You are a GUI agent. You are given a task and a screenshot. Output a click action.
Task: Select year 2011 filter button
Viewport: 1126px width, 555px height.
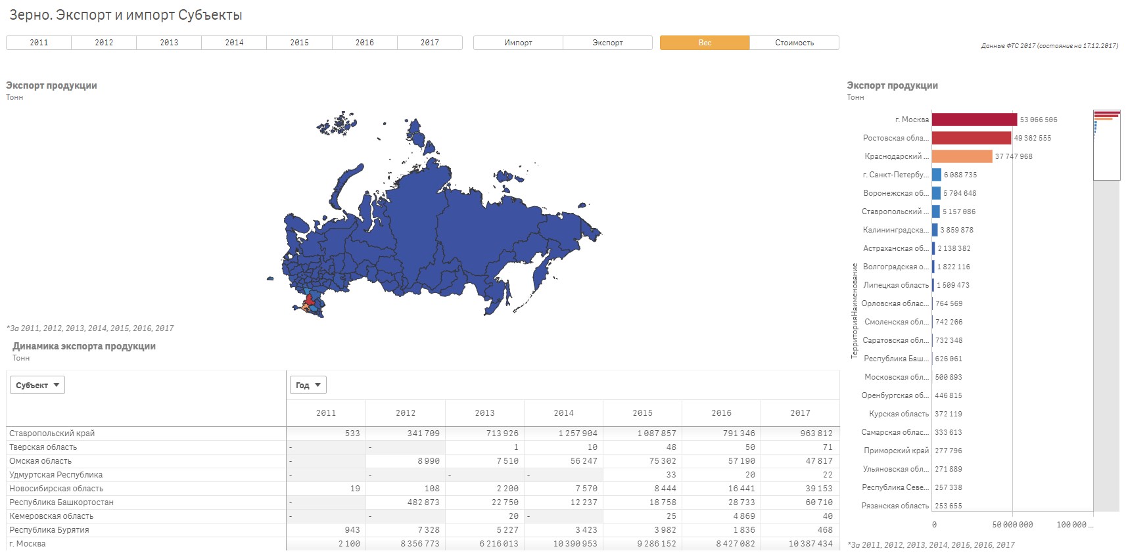(x=39, y=43)
